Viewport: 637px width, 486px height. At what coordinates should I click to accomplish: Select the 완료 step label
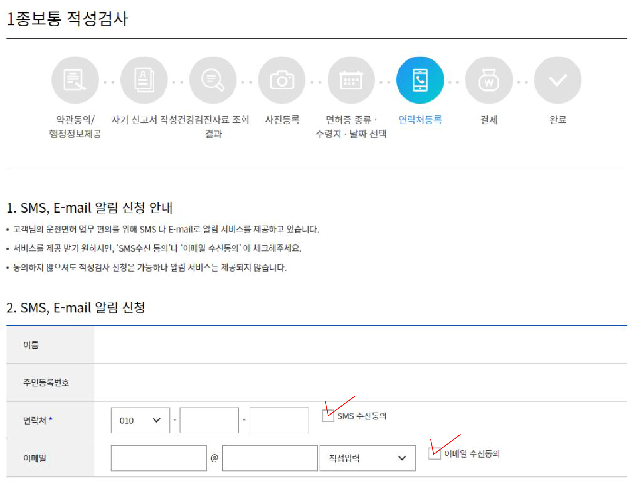[x=558, y=120]
